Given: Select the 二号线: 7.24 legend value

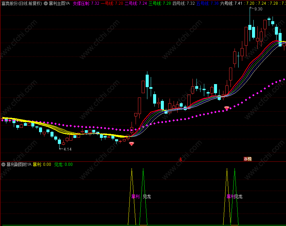Looking at the screenshot, I should coord(136,3).
